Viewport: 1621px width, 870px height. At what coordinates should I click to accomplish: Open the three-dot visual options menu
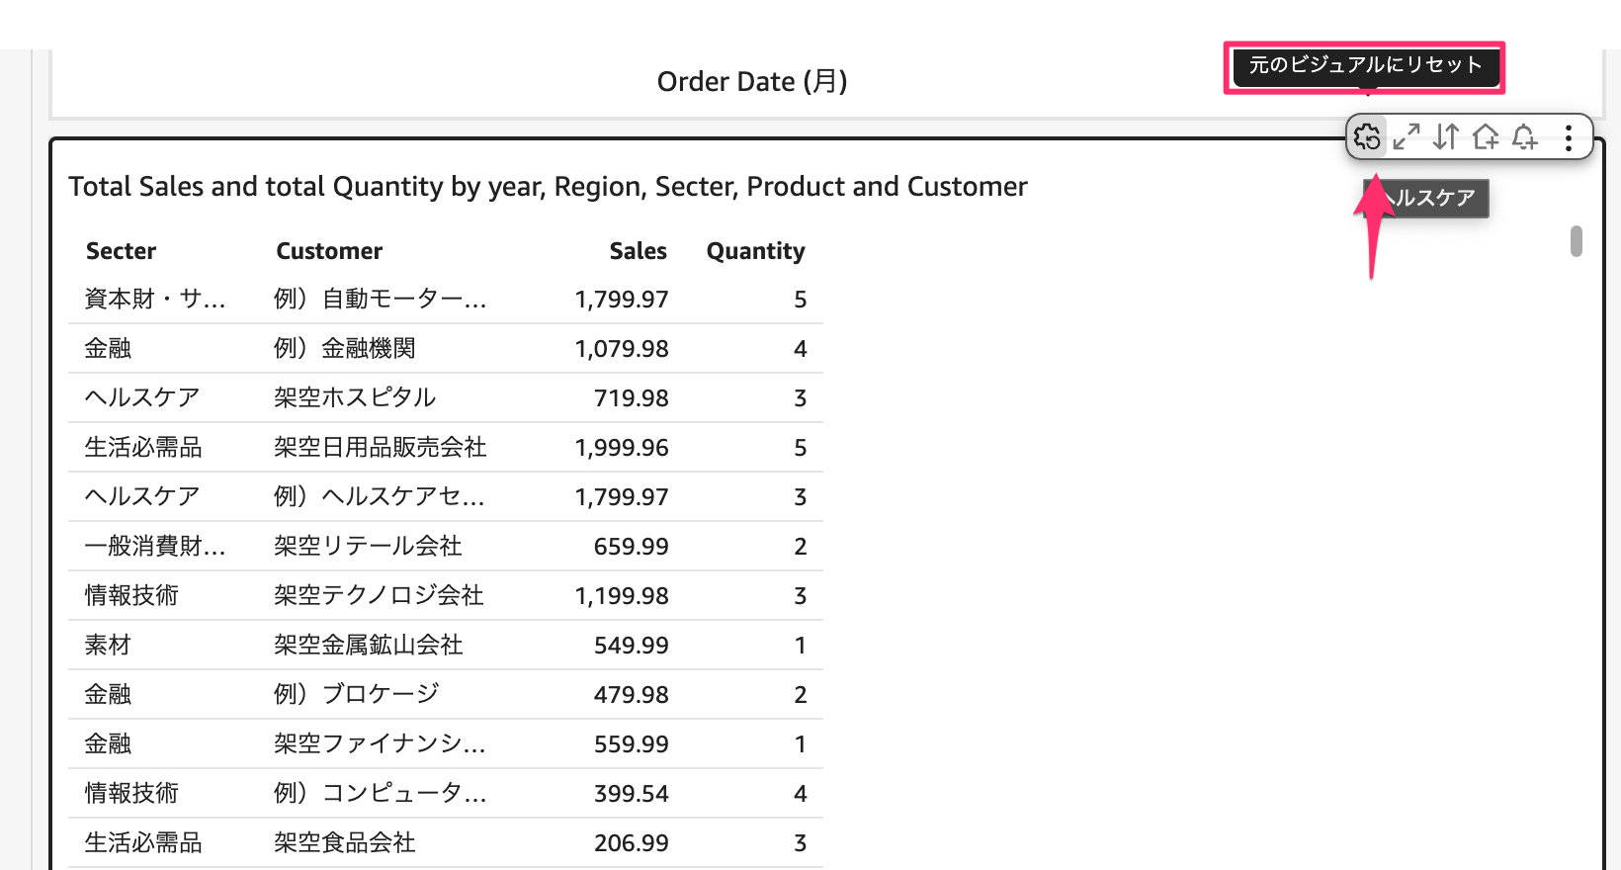coord(1569,137)
